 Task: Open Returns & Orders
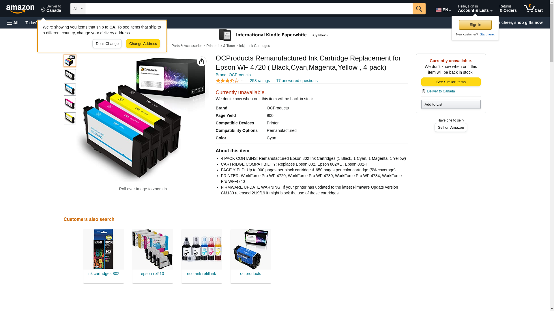508,9
